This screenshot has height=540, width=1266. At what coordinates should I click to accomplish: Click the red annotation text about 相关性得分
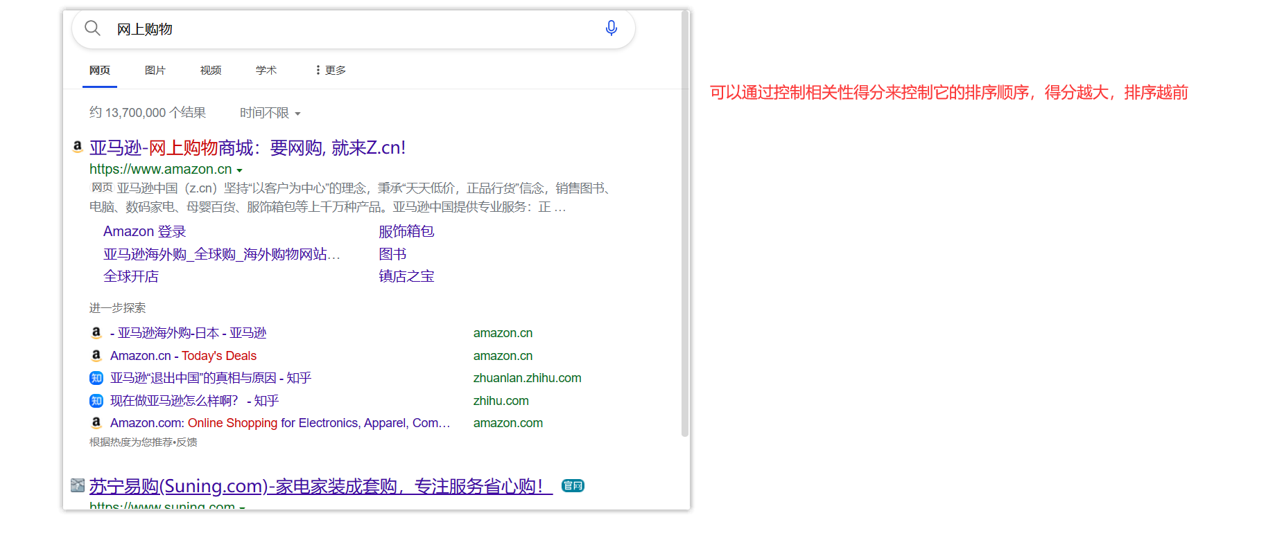coord(949,93)
